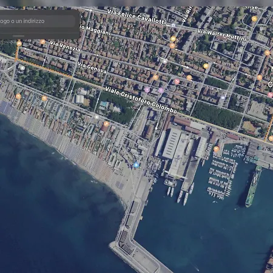Open the orange pin next to Via Venezia label
The image size is (273, 273).
click(42, 42)
